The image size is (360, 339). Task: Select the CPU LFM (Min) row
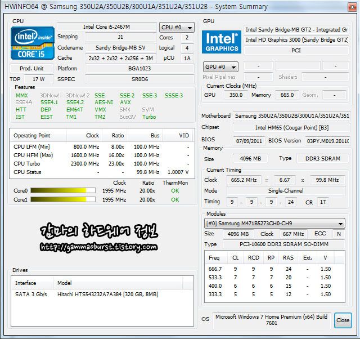click(102, 146)
